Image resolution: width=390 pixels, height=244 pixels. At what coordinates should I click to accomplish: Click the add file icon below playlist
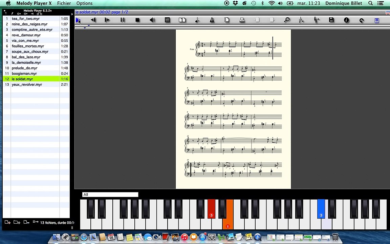coord(7,222)
